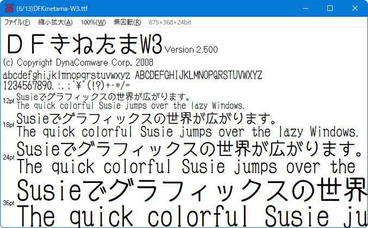
Task: Click the 18pt size label
Action: [x=9, y=125]
